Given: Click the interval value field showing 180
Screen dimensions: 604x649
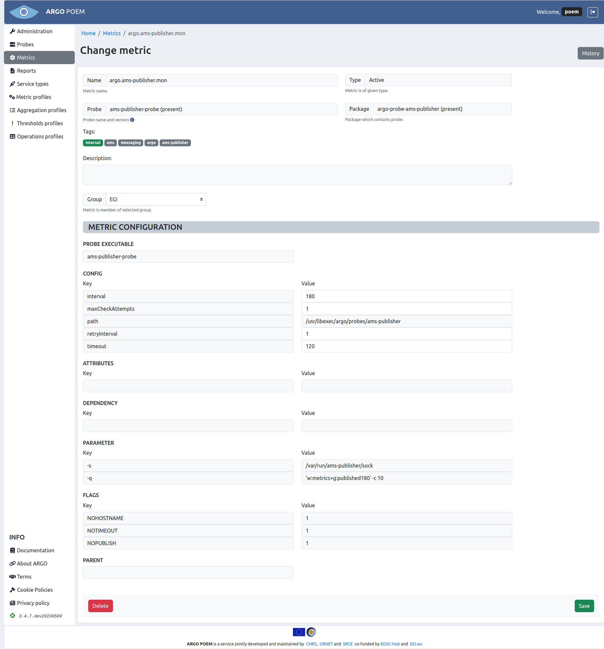Looking at the screenshot, I should click(x=407, y=296).
